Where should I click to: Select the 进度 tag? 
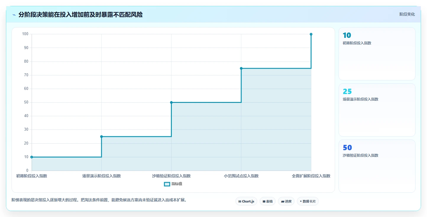[x=286, y=201]
